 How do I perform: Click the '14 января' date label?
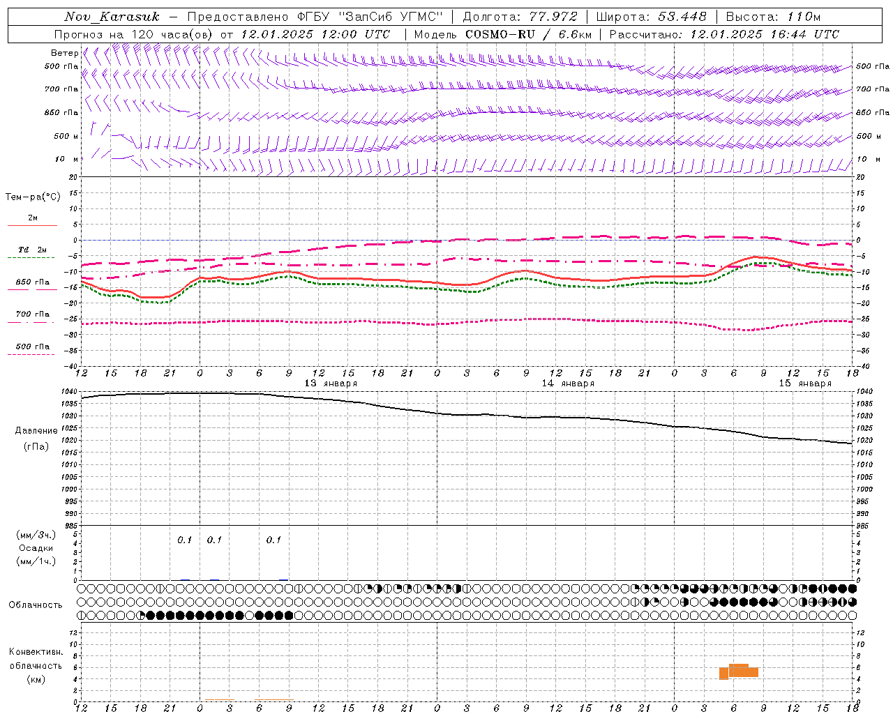pyautogui.click(x=568, y=383)
